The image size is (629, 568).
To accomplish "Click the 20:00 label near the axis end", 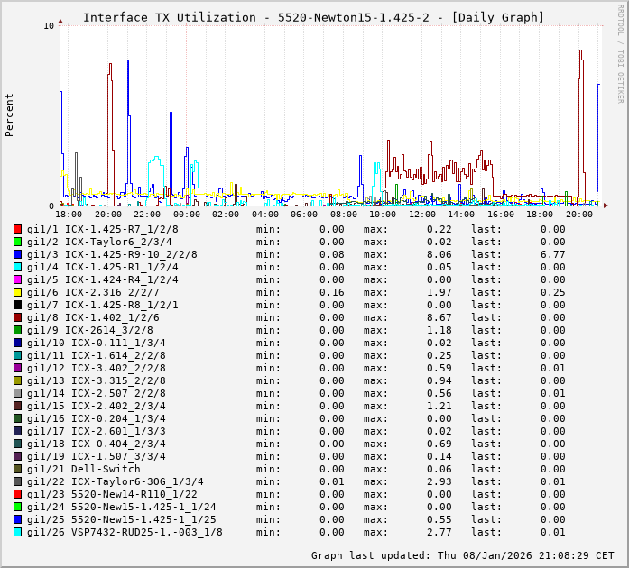I will click(x=579, y=215).
